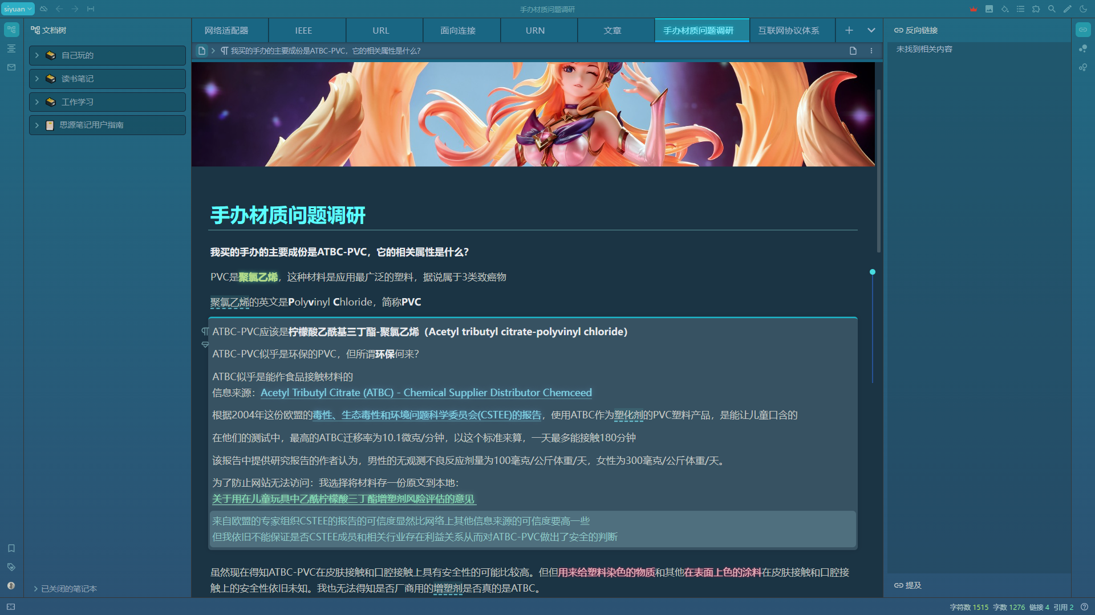Open the bookmarks panel at bottom left
Screen dimensions: 1095x615
pyautogui.click(x=11, y=548)
